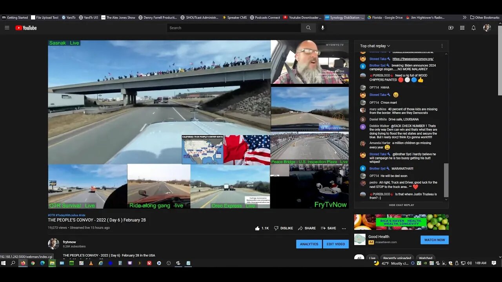The image size is (502, 282).
Task: Open Windows action center notifications
Action: (494, 263)
